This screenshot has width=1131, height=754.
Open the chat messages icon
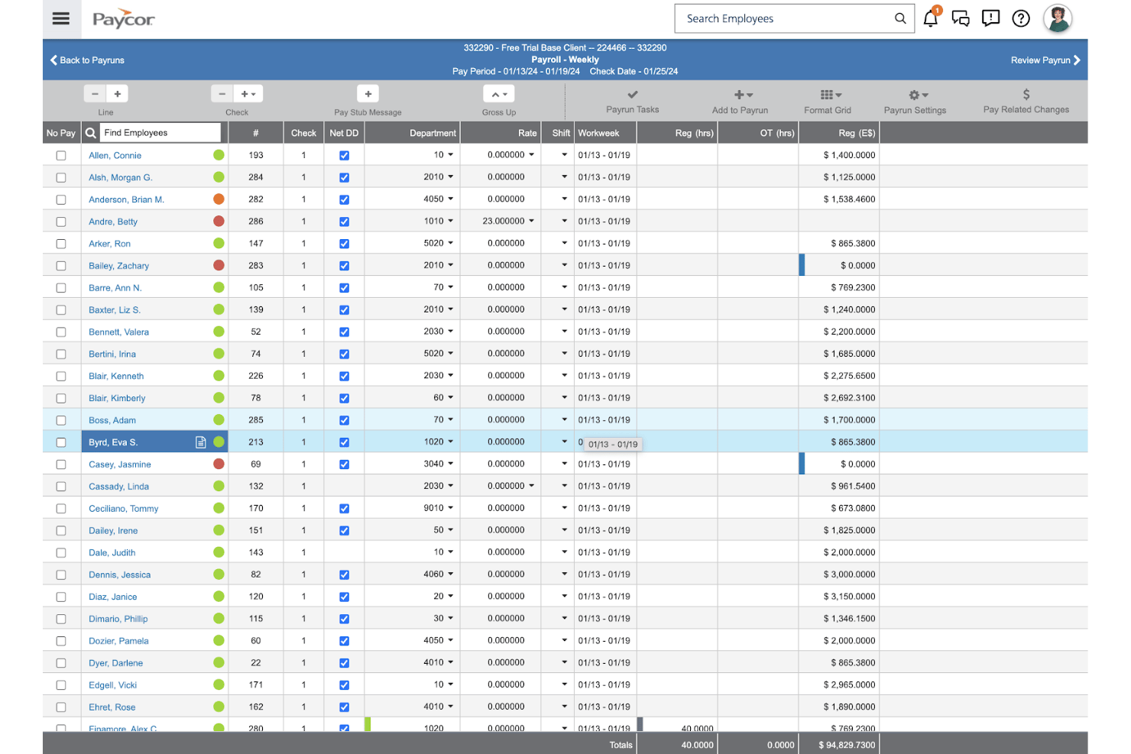[961, 18]
